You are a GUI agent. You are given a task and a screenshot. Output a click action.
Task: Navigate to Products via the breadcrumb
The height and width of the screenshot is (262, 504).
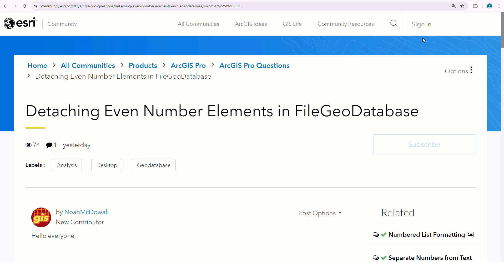point(143,65)
